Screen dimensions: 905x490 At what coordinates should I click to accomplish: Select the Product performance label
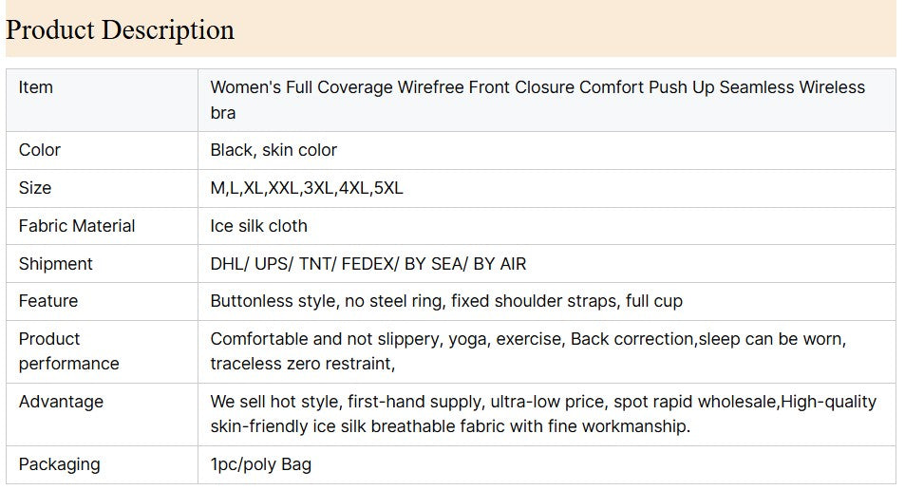point(68,351)
